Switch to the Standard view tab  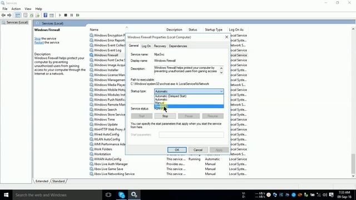pyautogui.click(x=58, y=181)
